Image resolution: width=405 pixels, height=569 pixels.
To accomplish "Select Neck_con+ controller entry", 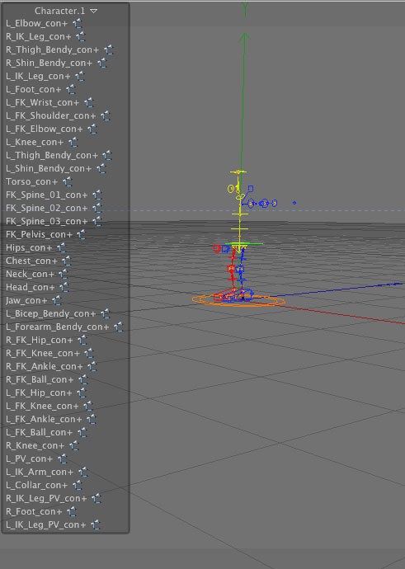I will pyautogui.click(x=30, y=274).
